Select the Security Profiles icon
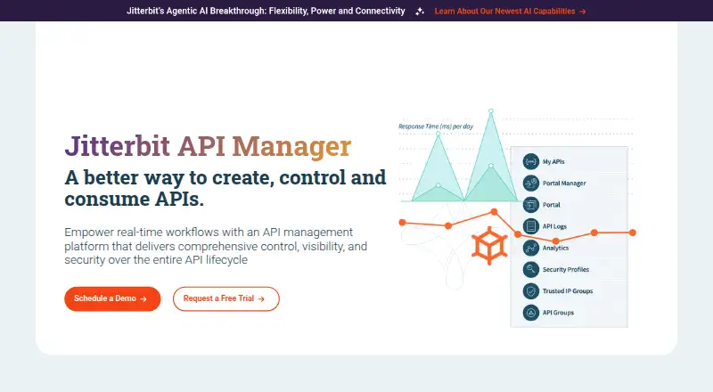Viewport: 713px width, 392px height. (530, 269)
